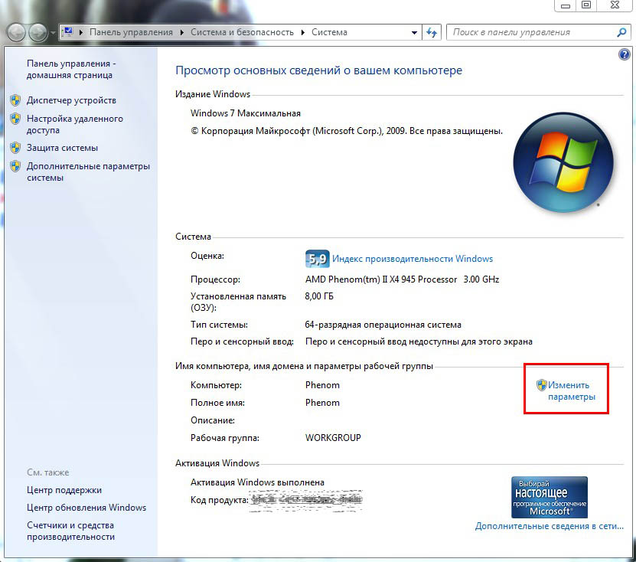Click the shield icon next to Защита системы
Screen dimensions: 636x562
(x=15, y=148)
